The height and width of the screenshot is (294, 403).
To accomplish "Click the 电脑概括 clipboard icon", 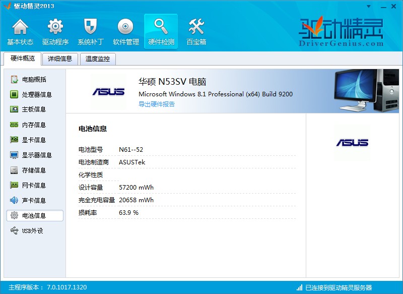I will 14,79.
